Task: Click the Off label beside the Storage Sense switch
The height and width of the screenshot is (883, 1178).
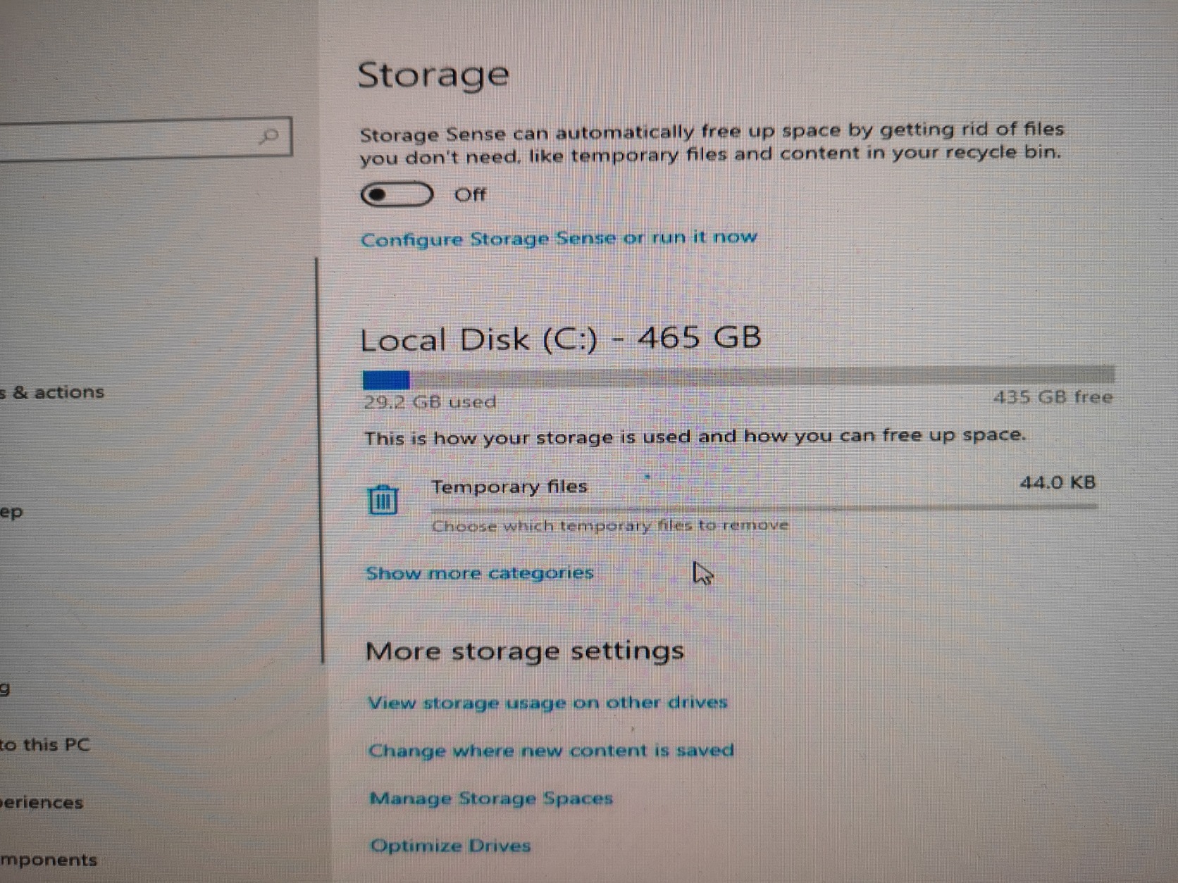Action: (x=470, y=194)
